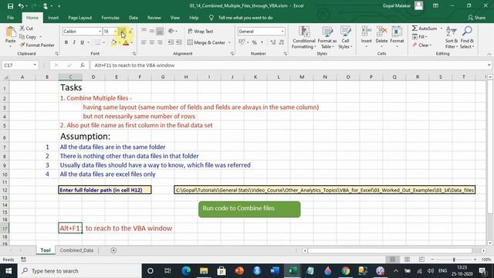Switch to the Review tab
This screenshot has width=494, height=278.
(154, 18)
